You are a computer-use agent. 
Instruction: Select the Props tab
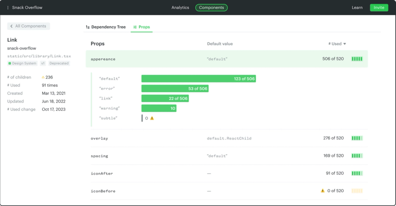[x=142, y=27]
